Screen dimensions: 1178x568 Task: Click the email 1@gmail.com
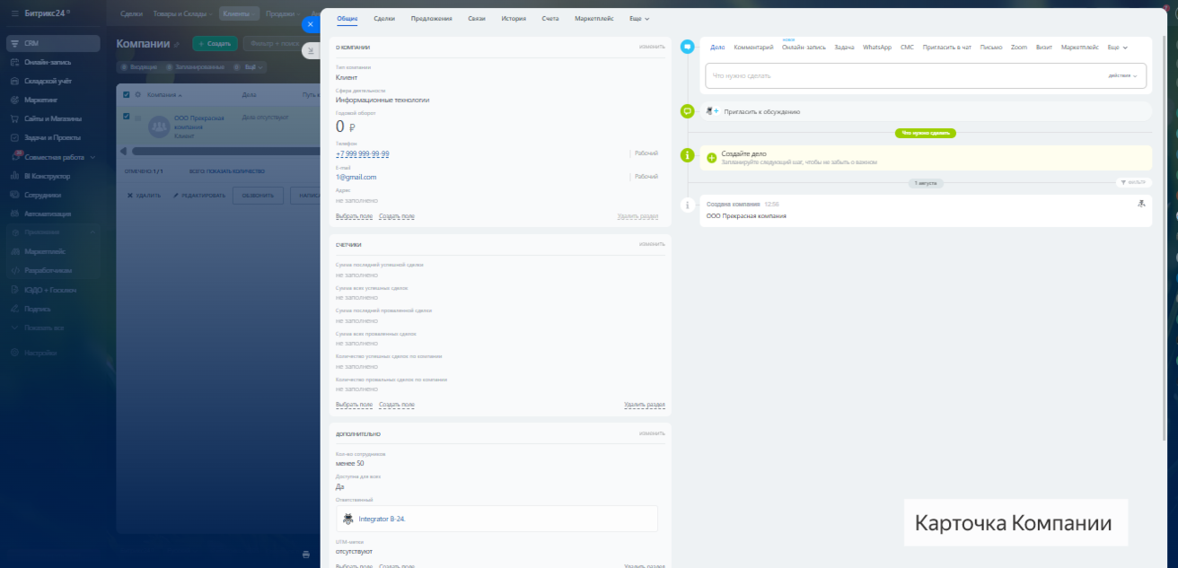356,177
